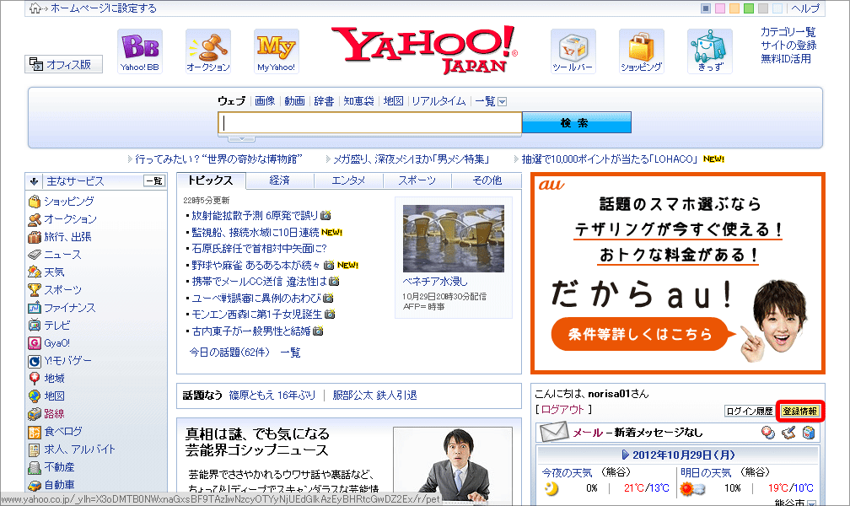The width and height of the screenshot is (850, 506).
Task: Click the ホームページに設定する link
Action: 104,8
